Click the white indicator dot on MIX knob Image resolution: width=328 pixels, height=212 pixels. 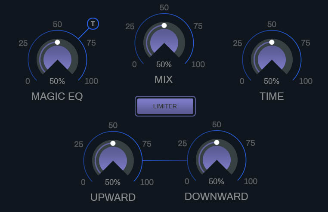click(x=164, y=25)
